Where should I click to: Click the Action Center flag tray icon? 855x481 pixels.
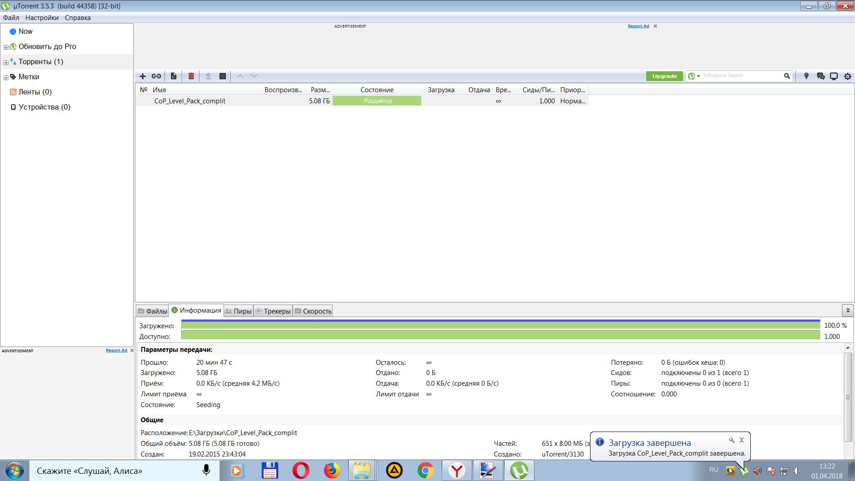coord(771,471)
